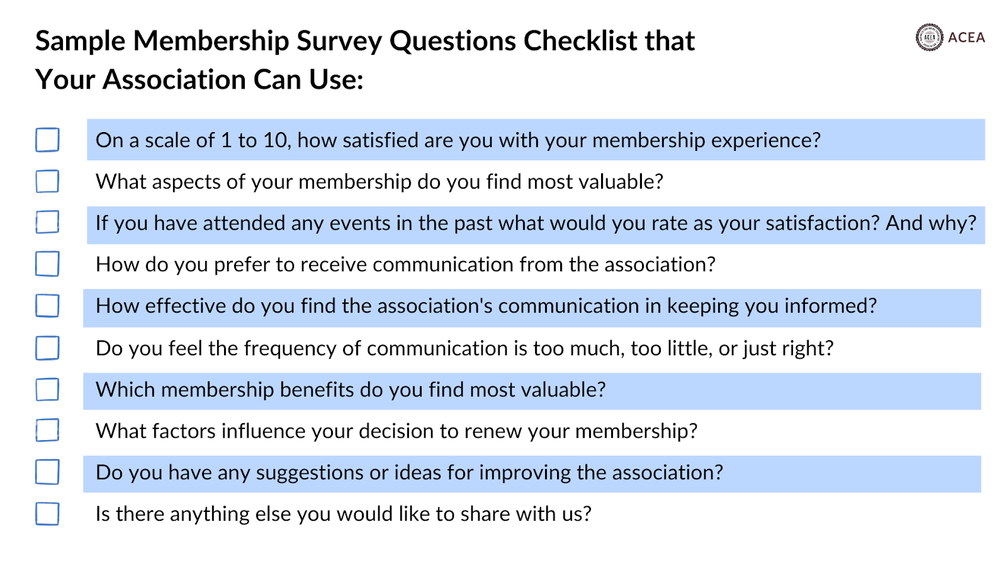Check the box for the attended events question
1007x566 pixels.
click(x=47, y=222)
